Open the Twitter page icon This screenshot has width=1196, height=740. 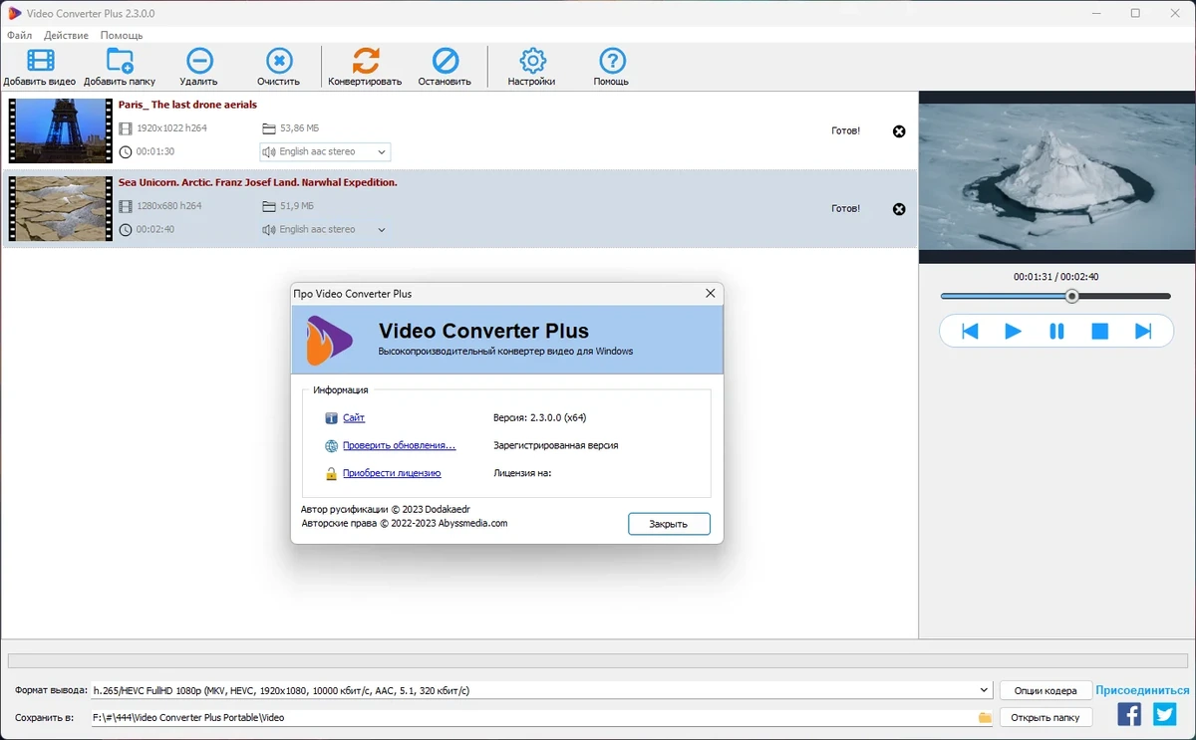click(1165, 714)
